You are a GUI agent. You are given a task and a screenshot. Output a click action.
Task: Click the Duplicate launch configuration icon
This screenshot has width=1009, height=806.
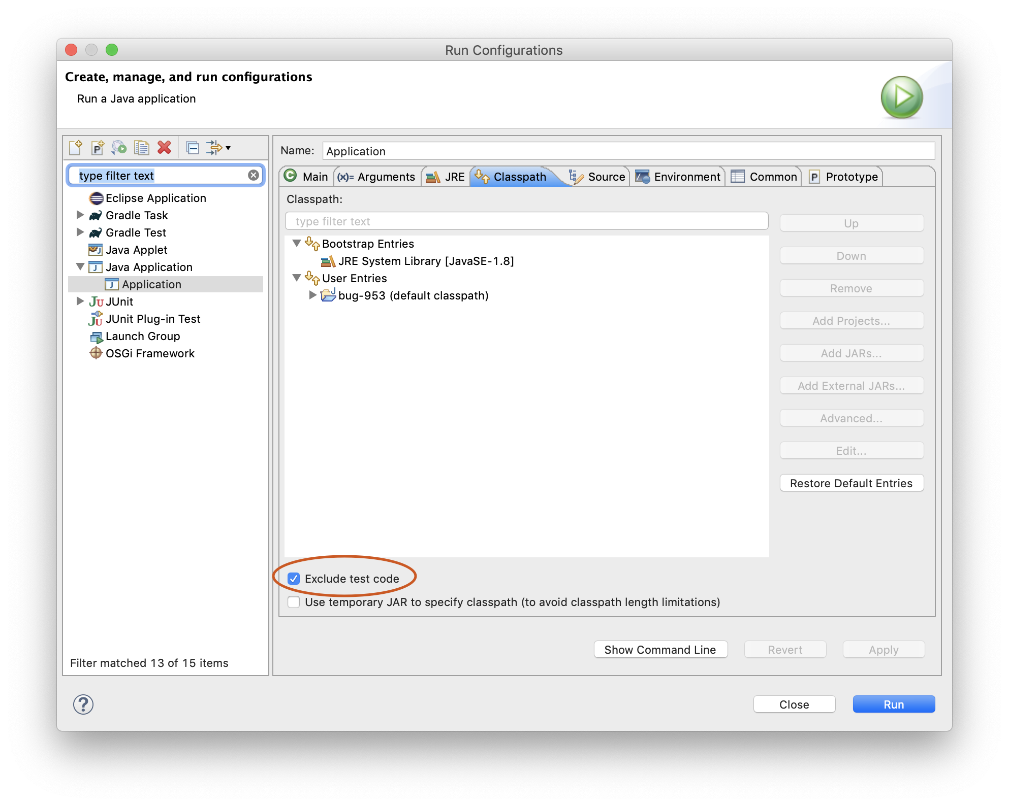[141, 148]
